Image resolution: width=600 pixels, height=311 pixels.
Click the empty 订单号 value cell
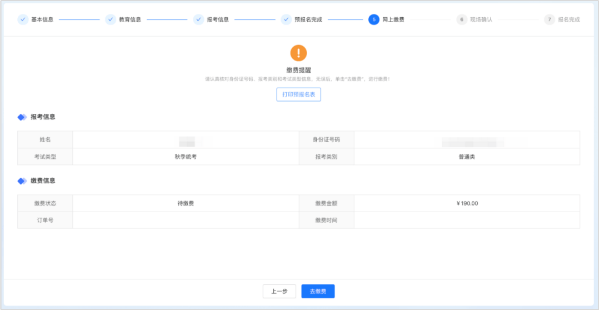point(186,220)
